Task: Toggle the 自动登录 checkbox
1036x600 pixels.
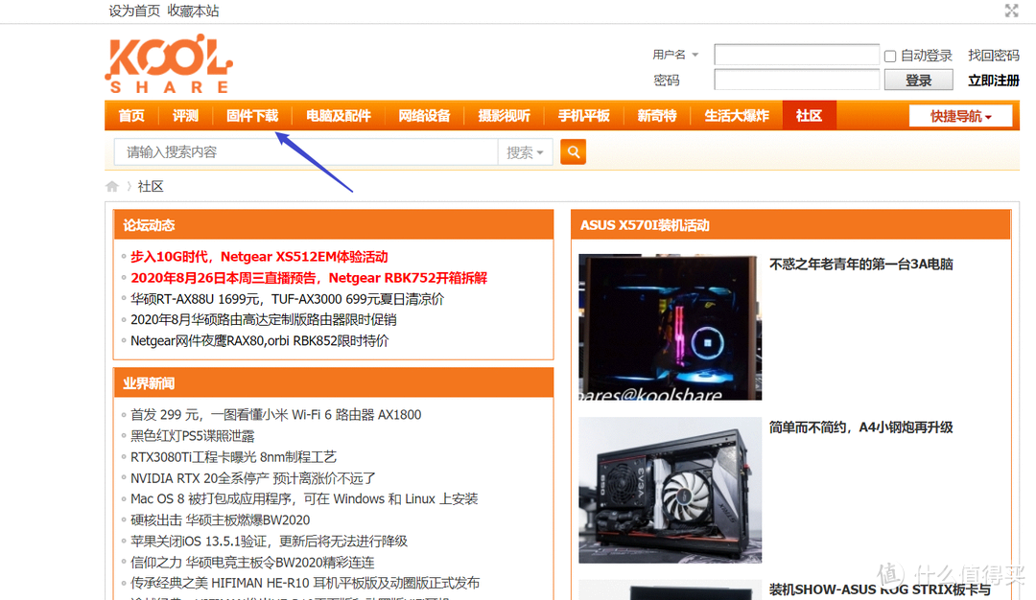Action: click(890, 57)
